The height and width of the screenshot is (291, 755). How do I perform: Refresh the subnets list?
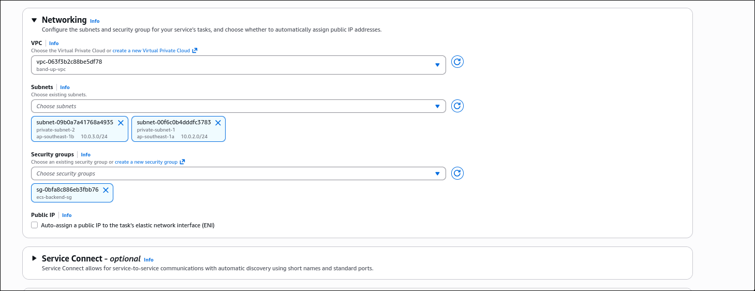click(457, 106)
